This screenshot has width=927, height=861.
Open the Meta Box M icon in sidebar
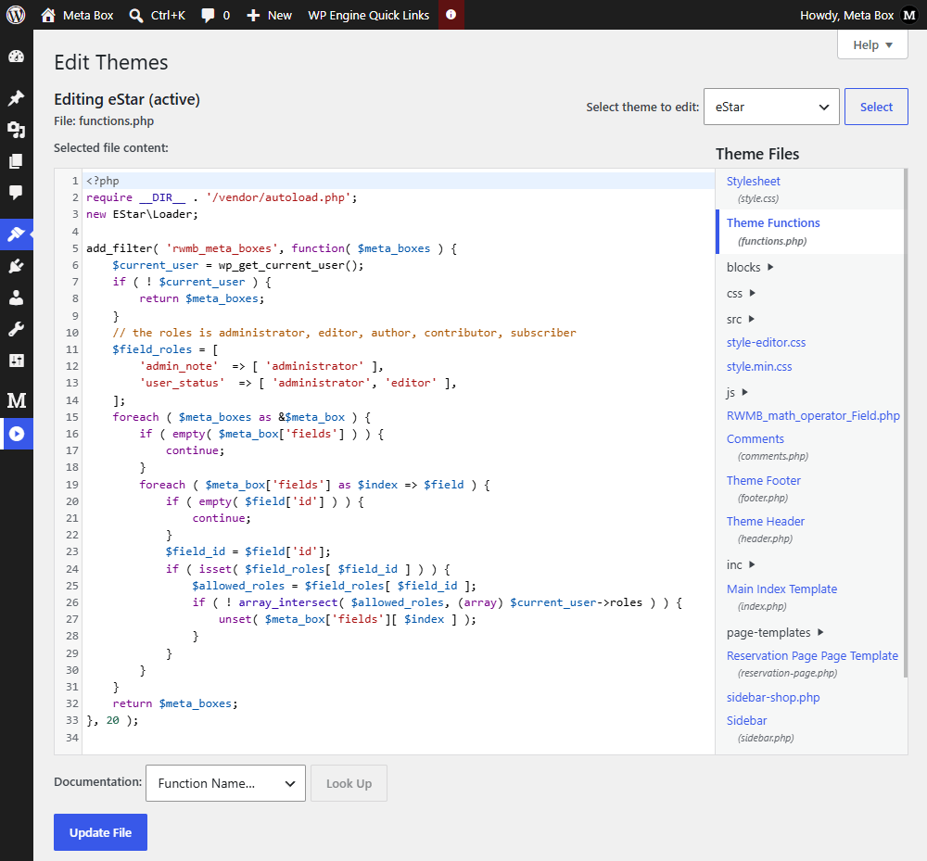click(x=16, y=400)
